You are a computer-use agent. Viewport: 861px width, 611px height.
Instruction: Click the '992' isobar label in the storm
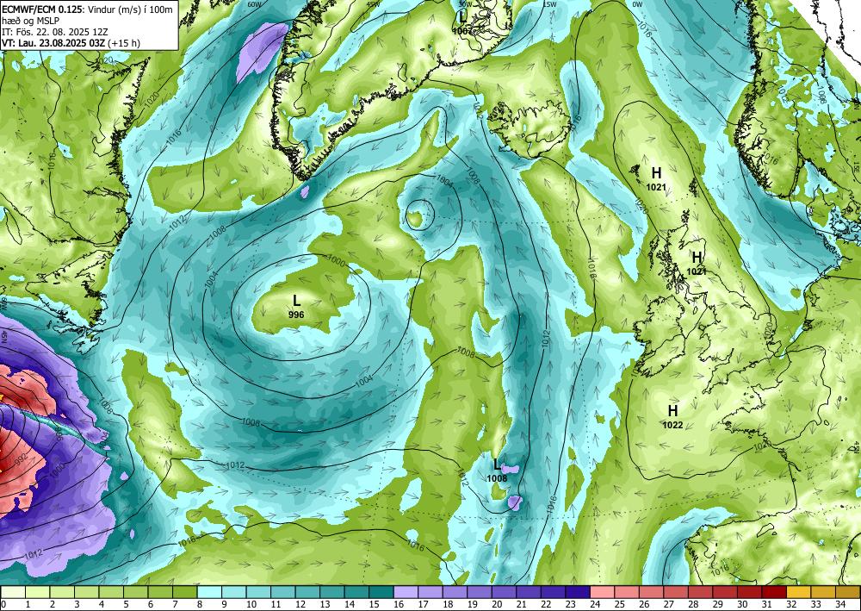21,458
